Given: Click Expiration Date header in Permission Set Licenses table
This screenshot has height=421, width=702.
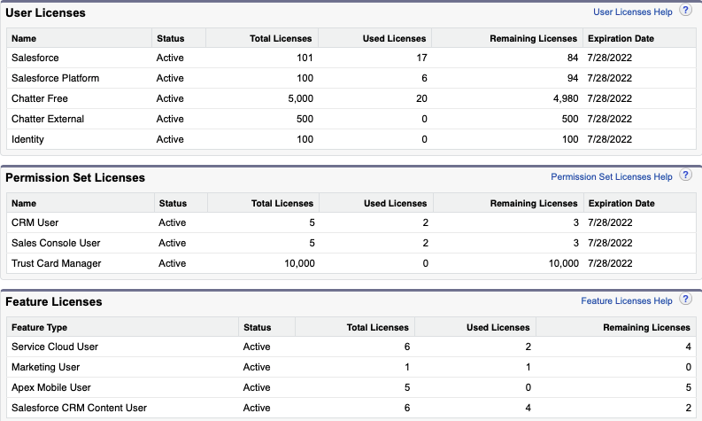Looking at the screenshot, I should tap(621, 204).
